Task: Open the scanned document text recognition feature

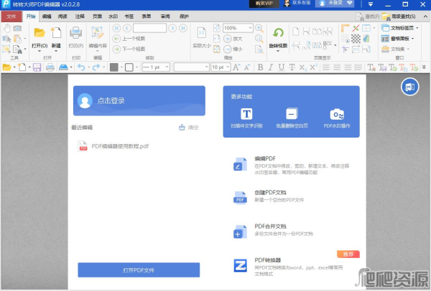Action: pos(246,118)
